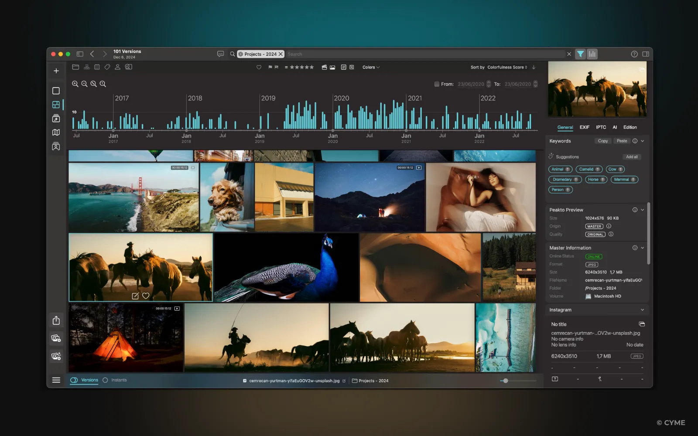
Task: Switch to Versions mode
Action: pyautogui.click(x=85, y=380)
